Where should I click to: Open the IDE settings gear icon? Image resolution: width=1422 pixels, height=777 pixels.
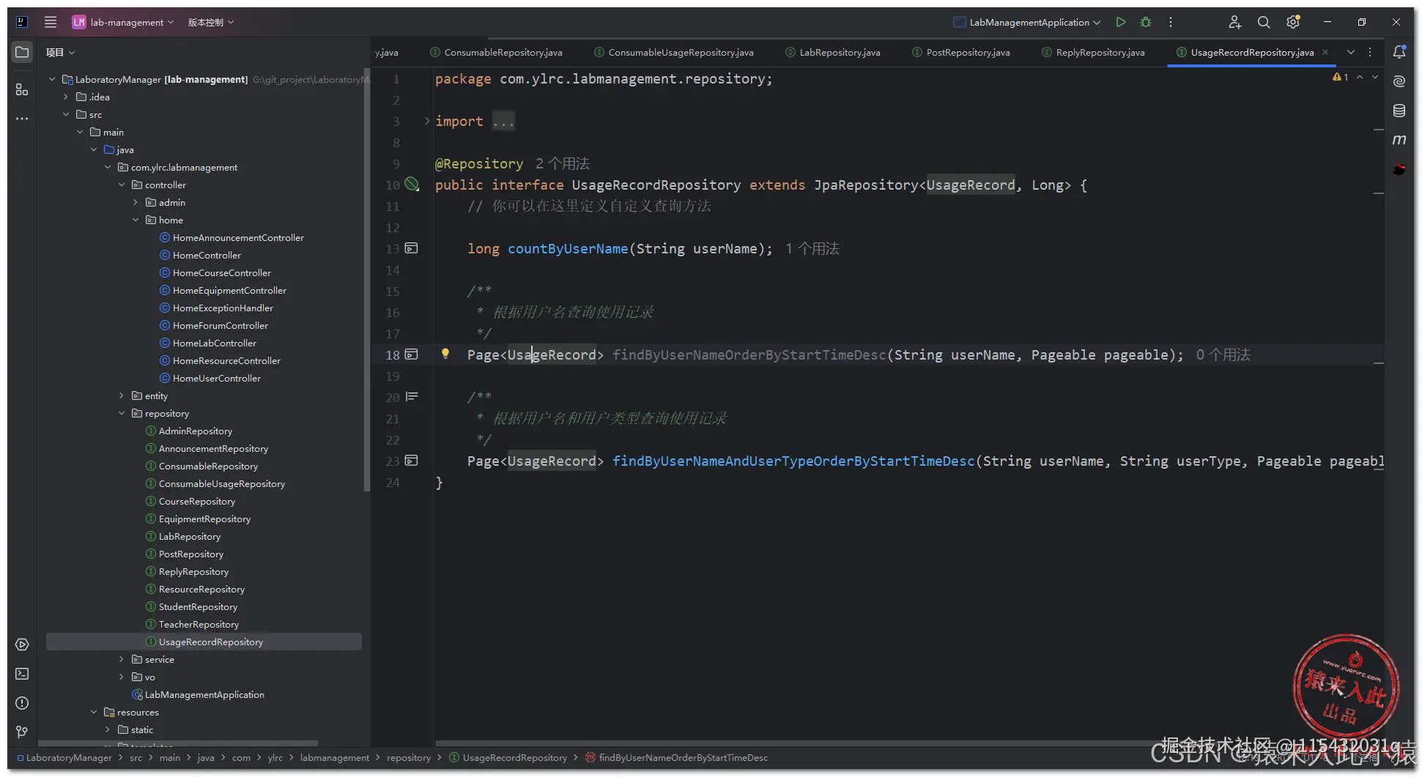1293,22
